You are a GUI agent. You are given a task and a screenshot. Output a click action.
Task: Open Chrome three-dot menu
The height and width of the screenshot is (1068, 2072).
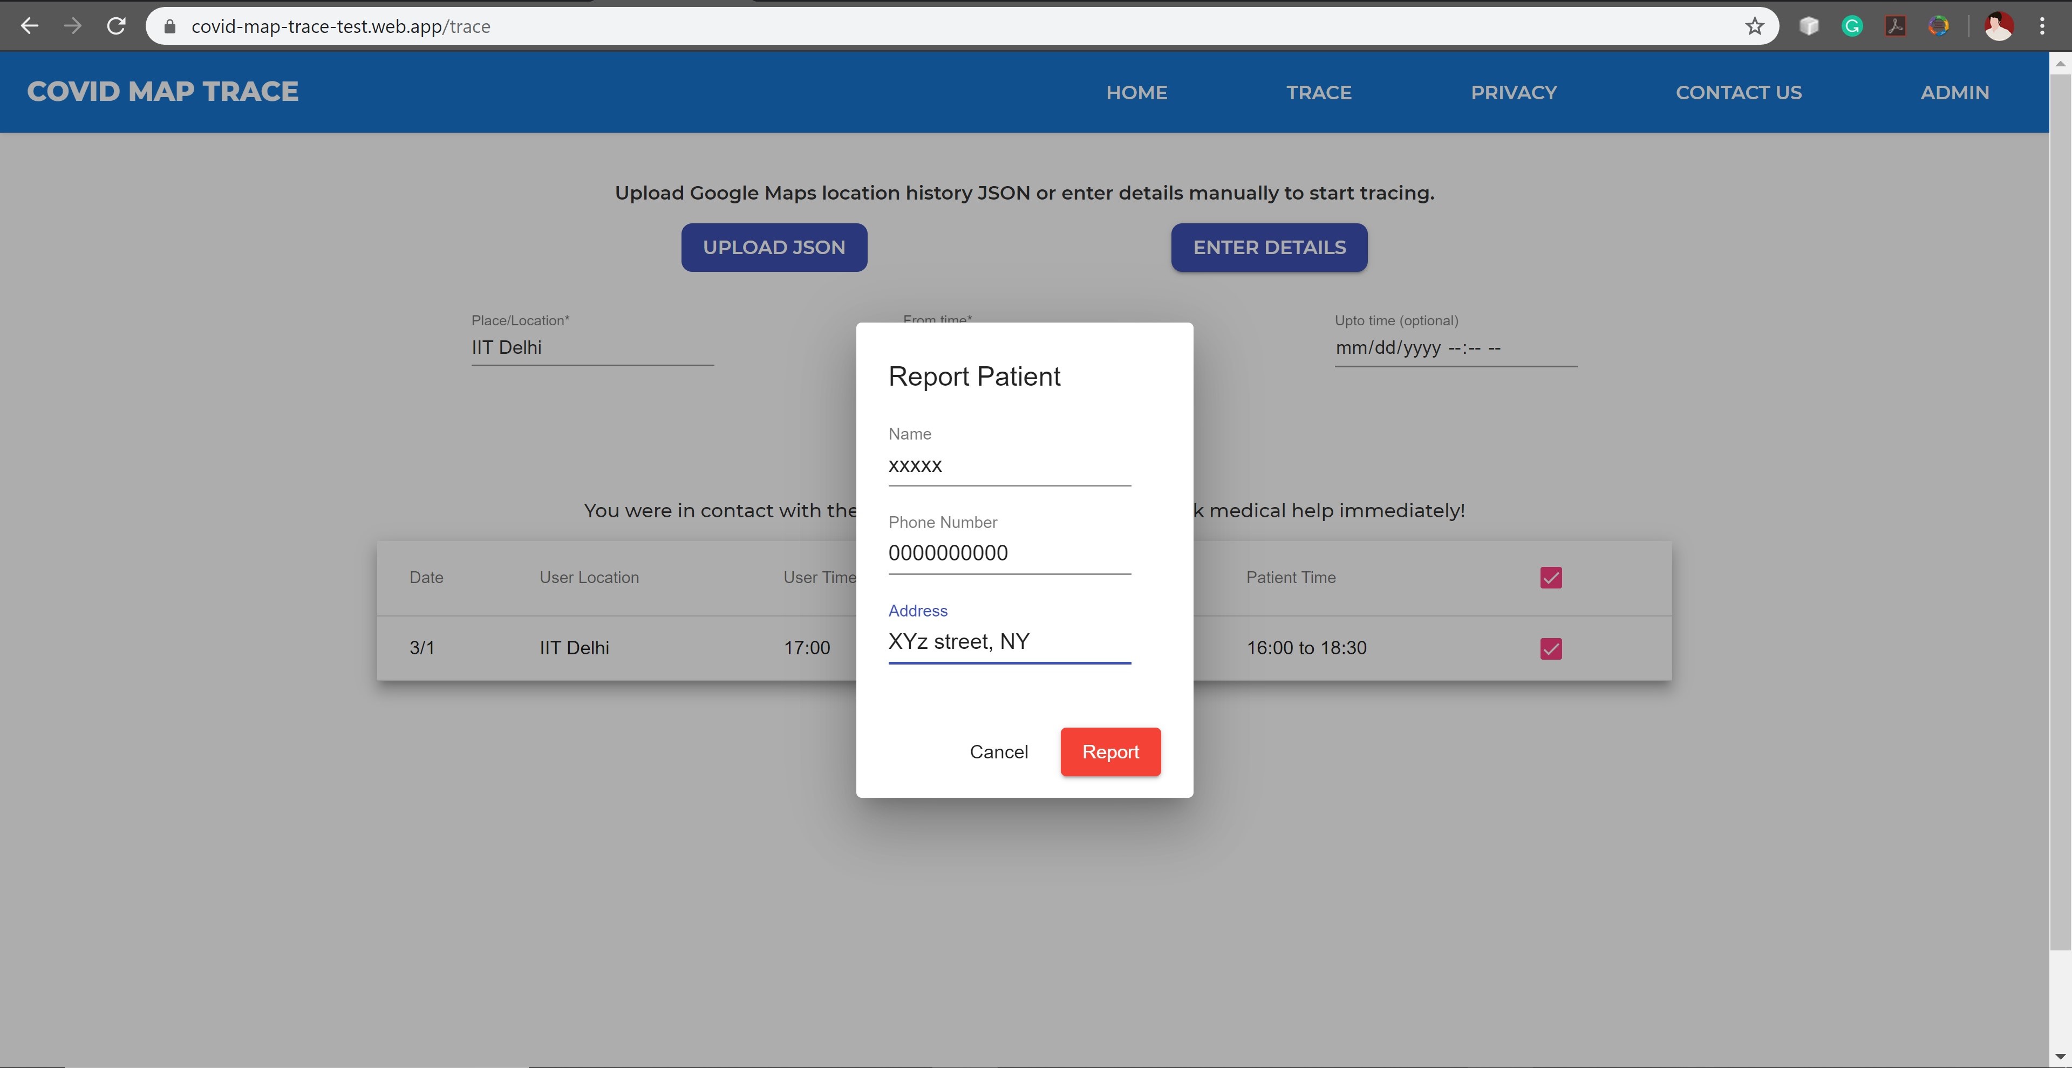pyautogui.click(x=2041, y=26)
